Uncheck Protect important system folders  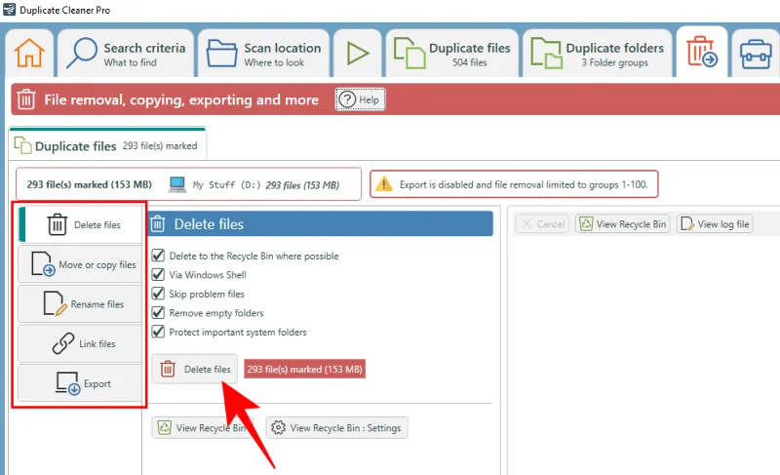[x=158, y=332]
